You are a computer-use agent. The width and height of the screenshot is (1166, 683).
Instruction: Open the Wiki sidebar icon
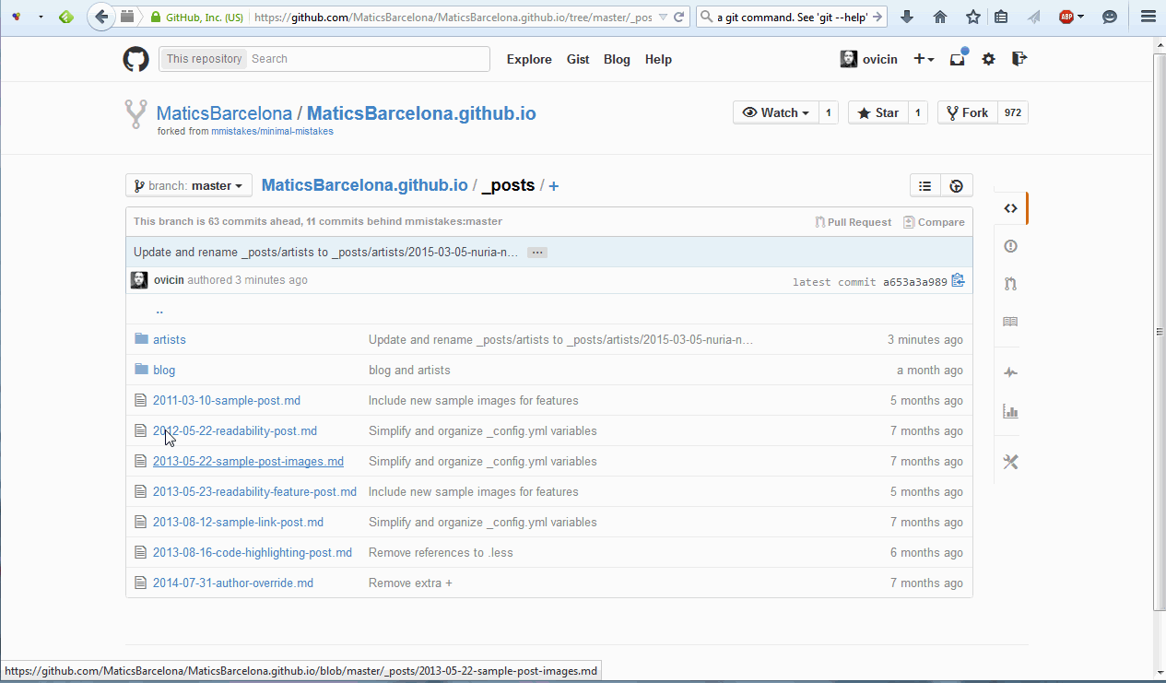1010,322
